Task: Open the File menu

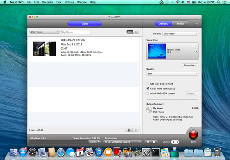Action: click(29, 2)
